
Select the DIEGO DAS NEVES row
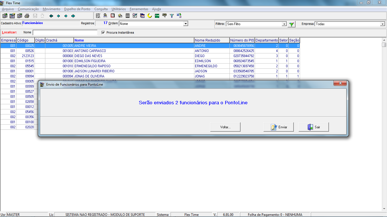click(150, 56)
